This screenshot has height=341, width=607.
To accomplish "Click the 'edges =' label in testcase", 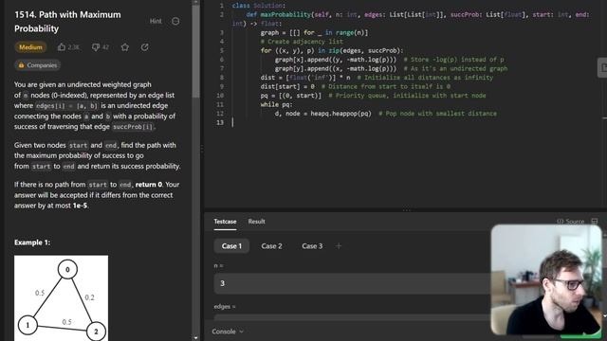I will (225, 307).
